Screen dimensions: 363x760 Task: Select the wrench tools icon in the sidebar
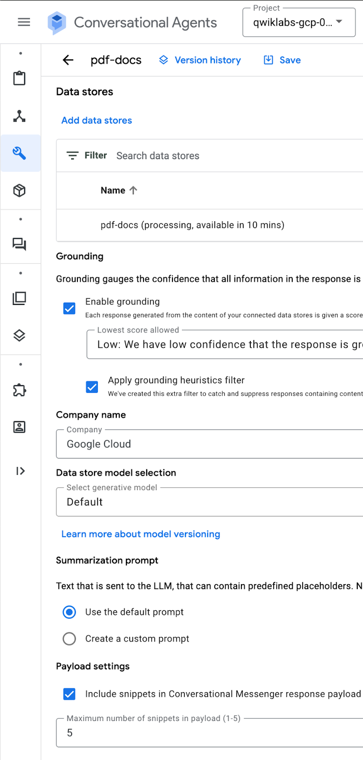point(19,153)
